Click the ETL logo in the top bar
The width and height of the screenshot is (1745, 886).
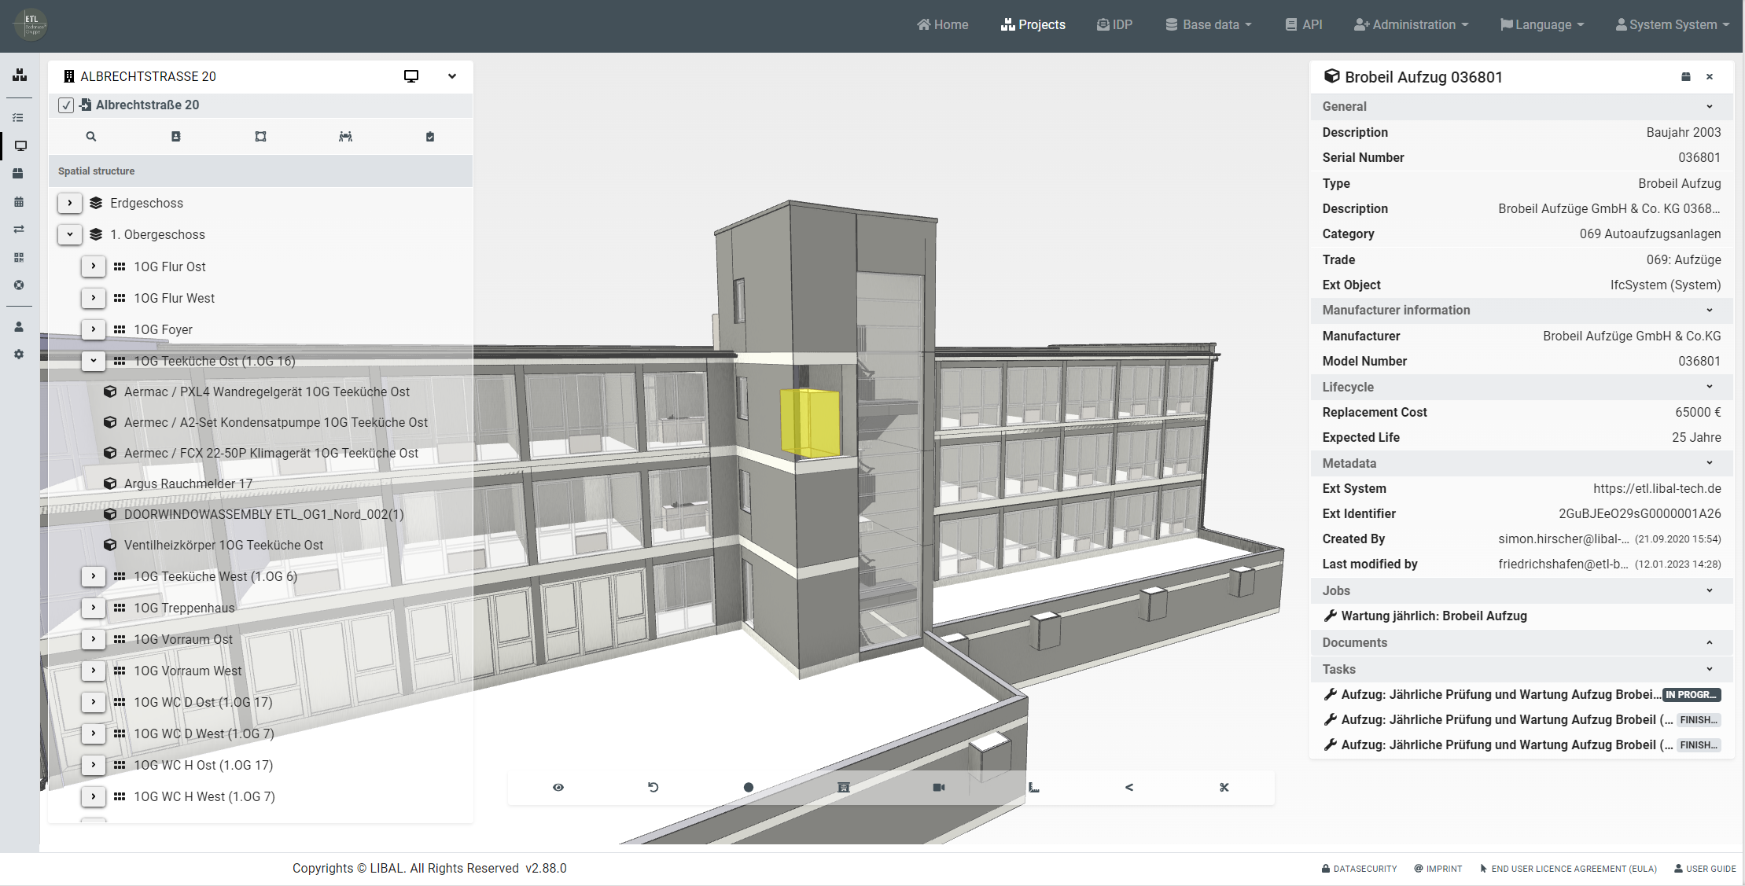[x=31, y=24]
